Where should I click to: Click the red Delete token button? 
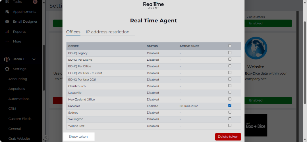click(x=228, y=137)
